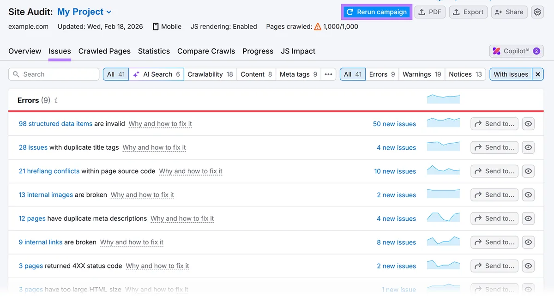Click the info icon beside Errors (9)
The width and height of the screenshot is (554, 297).
(x=56, y=100)
